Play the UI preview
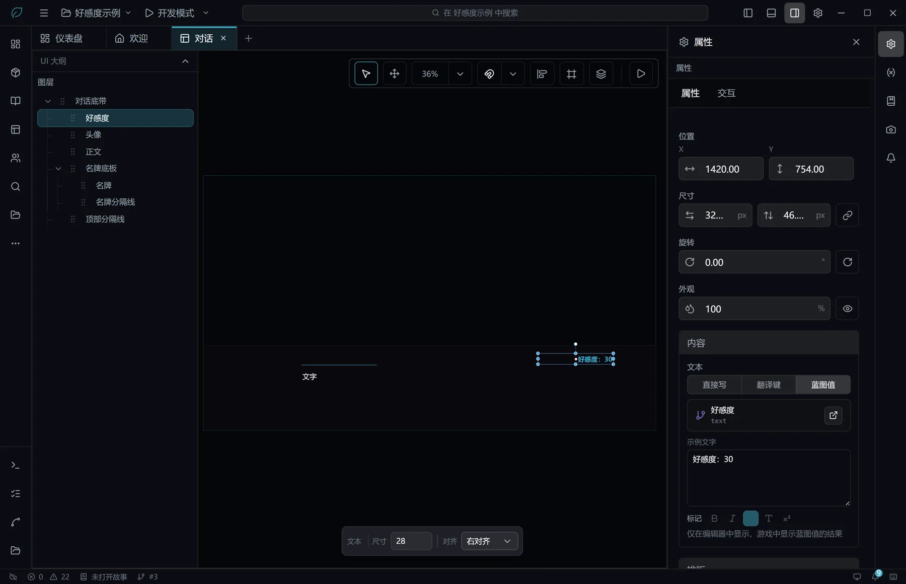This screenshot has width=906, height=584. [641, 74]
